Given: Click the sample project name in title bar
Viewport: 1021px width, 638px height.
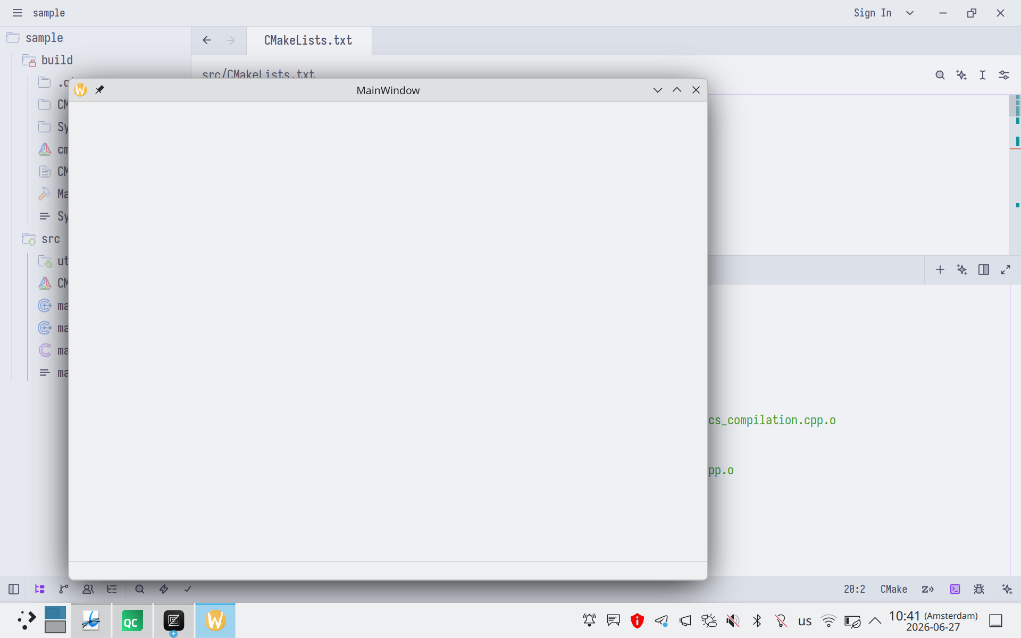Looking at the screenshot, I should [x=49, y=13].
